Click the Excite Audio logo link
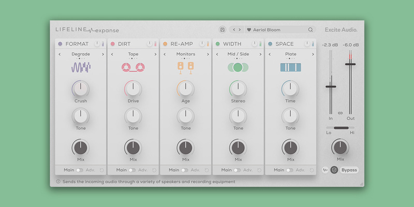 coord(341,30)
